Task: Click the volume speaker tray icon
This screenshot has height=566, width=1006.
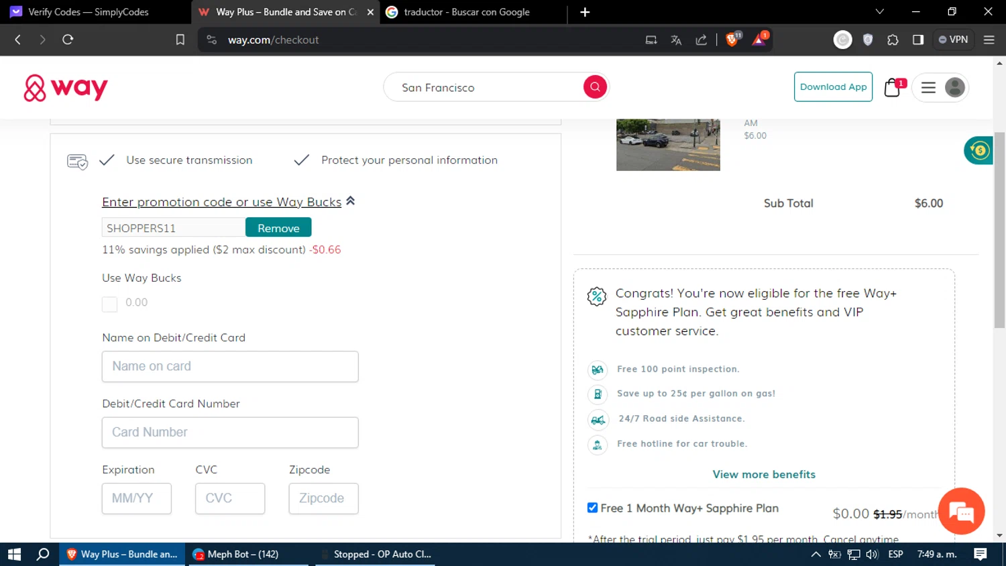Action: pos(872,555)
